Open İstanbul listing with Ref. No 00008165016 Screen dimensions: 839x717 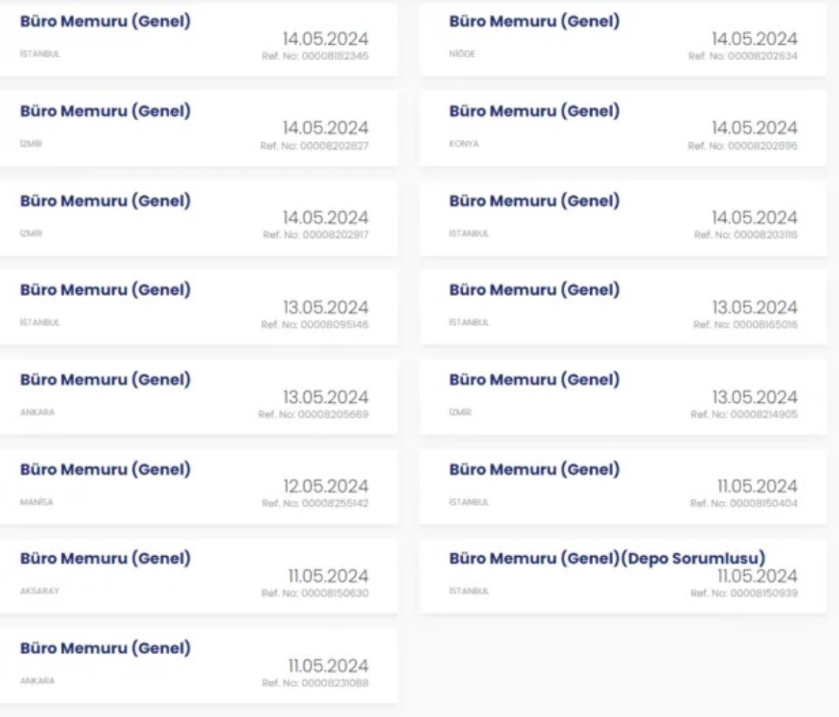click(x=622, y=308)
